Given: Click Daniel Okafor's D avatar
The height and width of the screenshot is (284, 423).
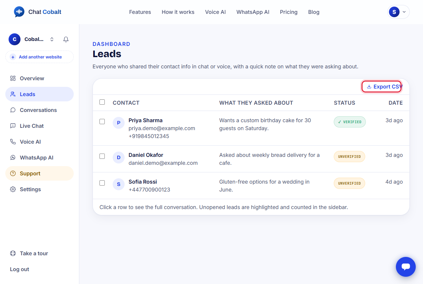Looking at the screenshot, I should click(x=119, y=157).
